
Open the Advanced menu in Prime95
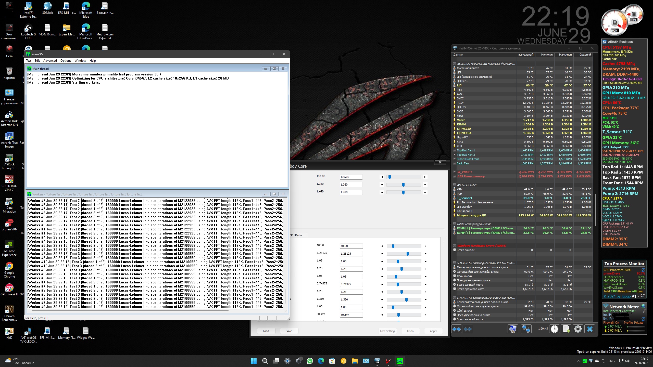(x=50, y=61)
